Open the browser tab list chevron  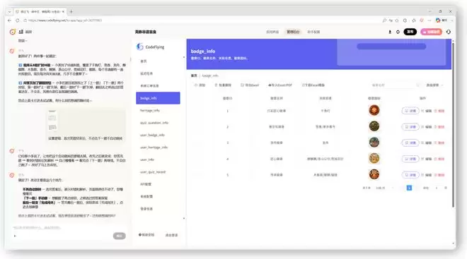click(x=9, y=11)
